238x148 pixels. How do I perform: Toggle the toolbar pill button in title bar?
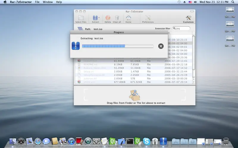pyautogui.click(x=192, y=12)
